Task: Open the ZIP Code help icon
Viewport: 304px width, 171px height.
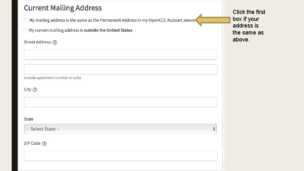Action: tap(44, 143)
